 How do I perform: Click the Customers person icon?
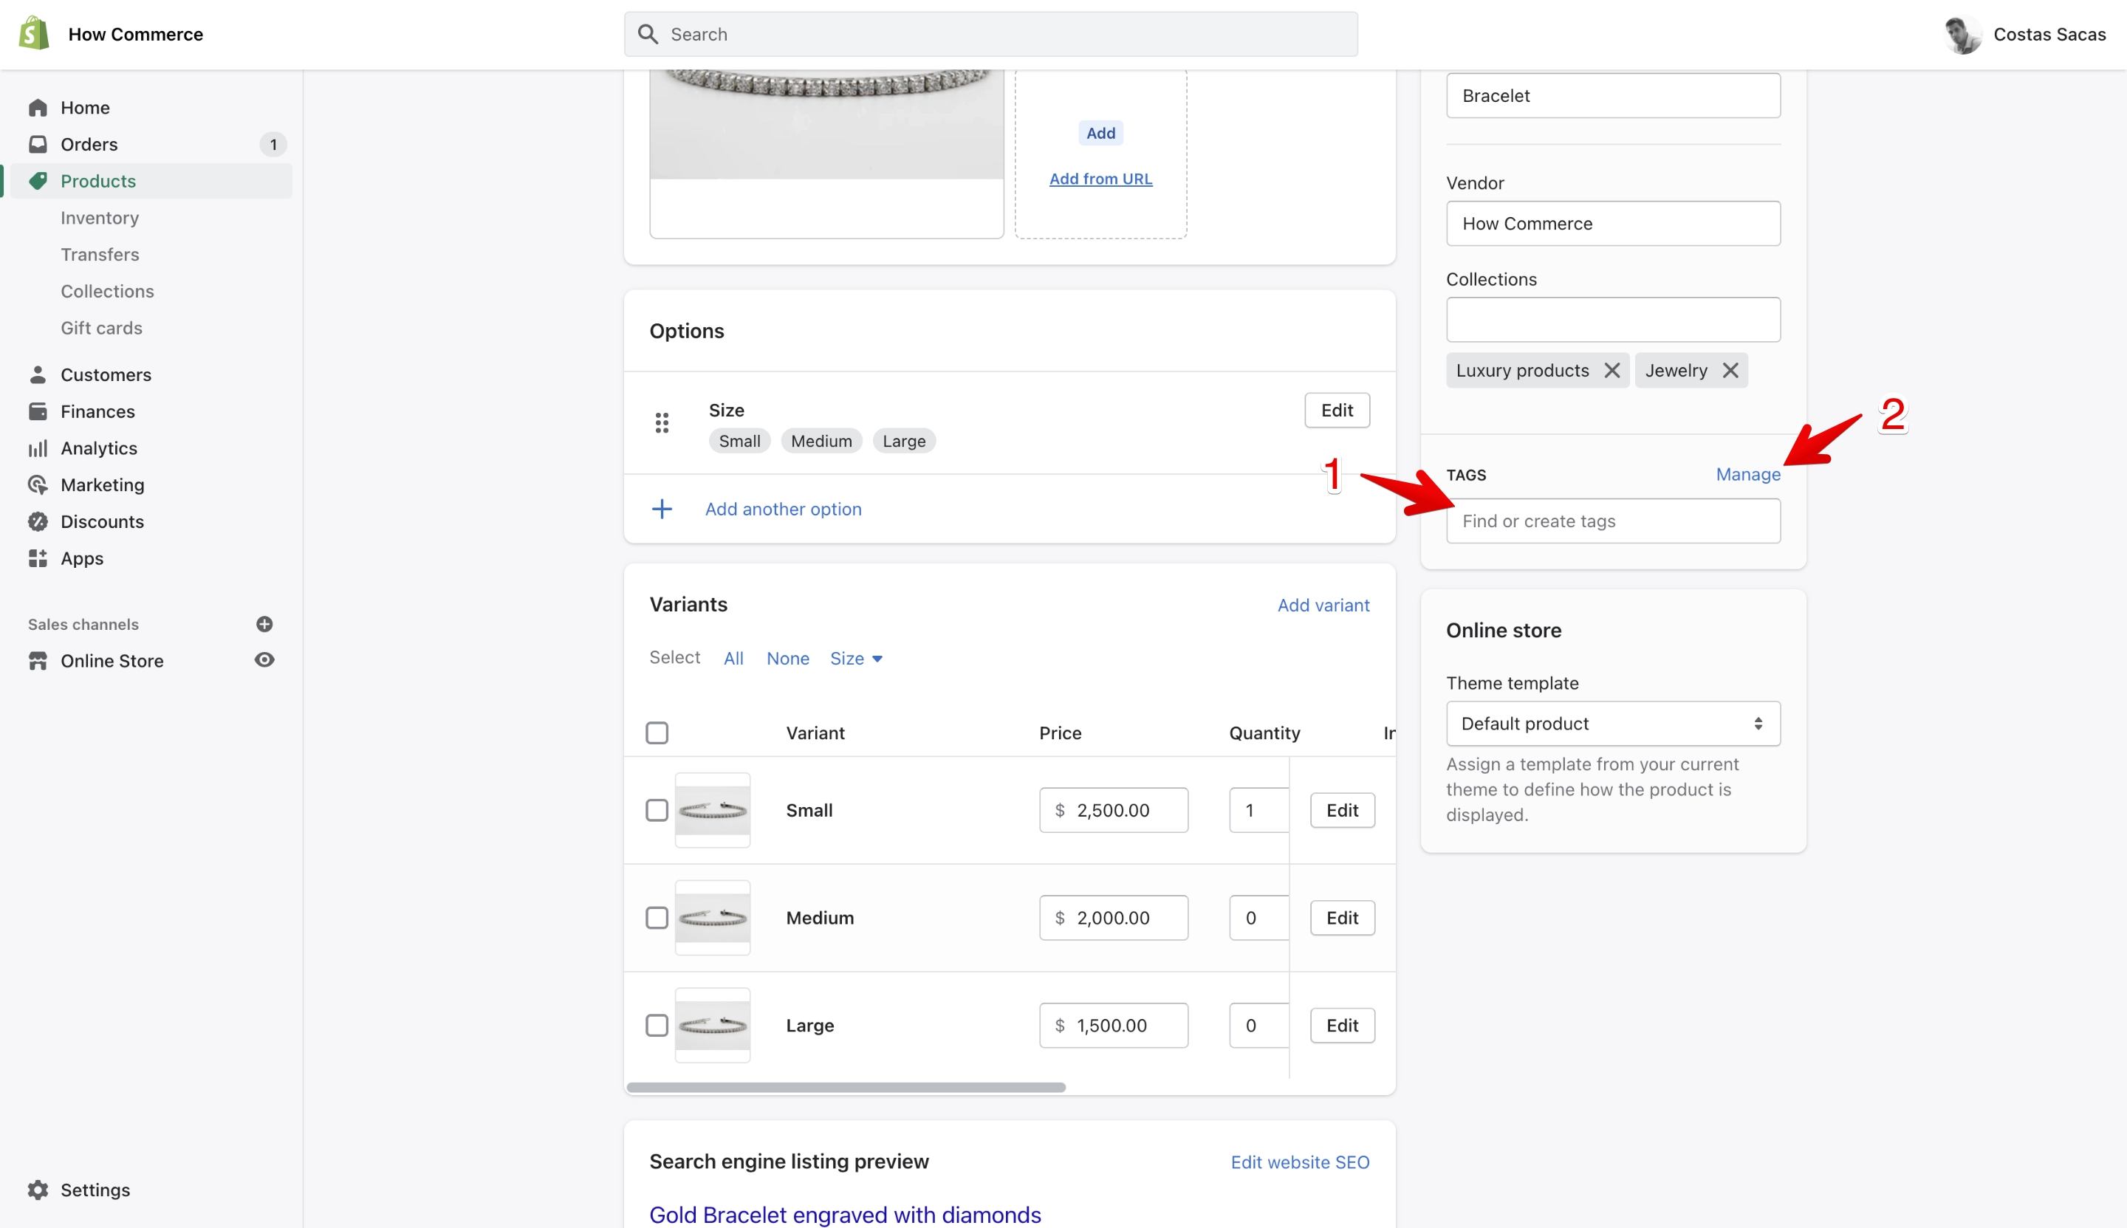click(x=38, y=374)
